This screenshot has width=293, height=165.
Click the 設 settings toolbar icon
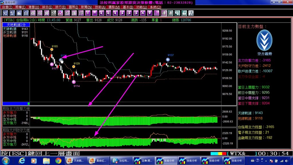67,13
